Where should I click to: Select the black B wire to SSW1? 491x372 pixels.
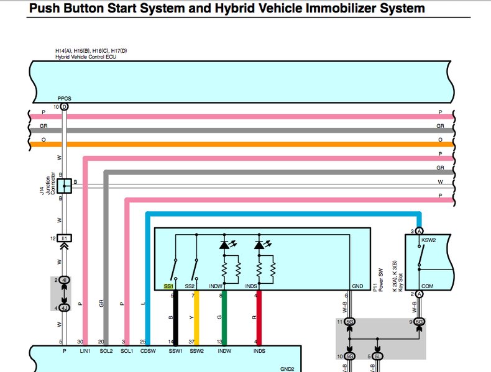tap(176, 318)
